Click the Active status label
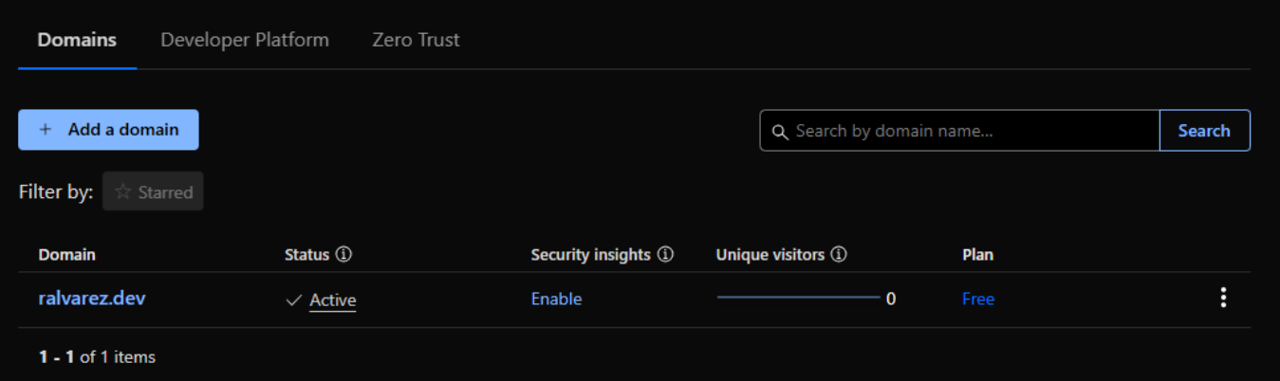Viewport: 1280px width, 381px height. [x=333, y=300]
